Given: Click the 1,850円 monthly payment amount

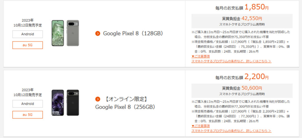Looking at the screenshot, I should 257,7.
